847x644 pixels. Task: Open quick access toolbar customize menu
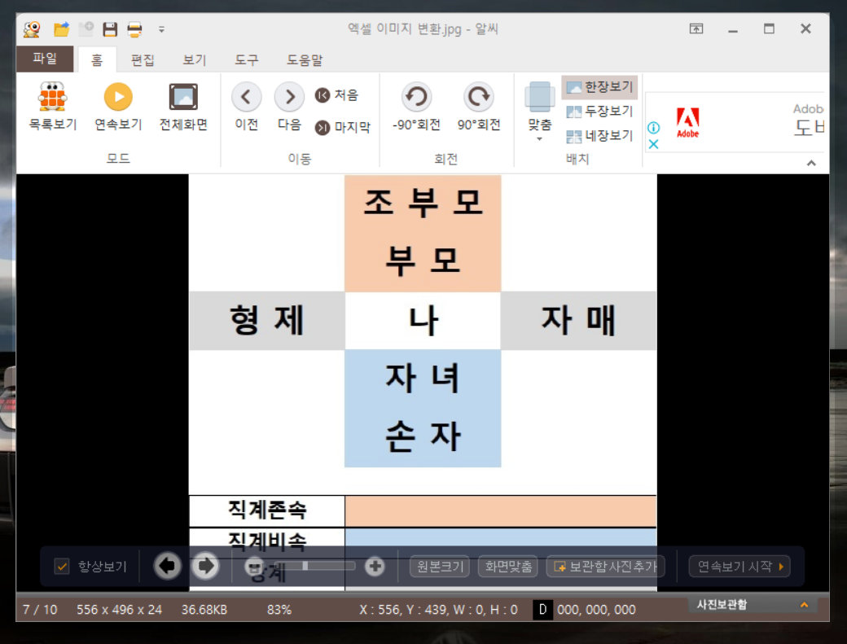[161, 29]
